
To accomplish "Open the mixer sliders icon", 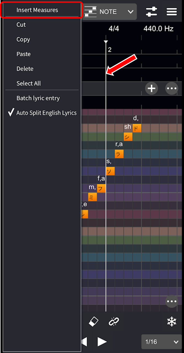I will tap(151, 12).
